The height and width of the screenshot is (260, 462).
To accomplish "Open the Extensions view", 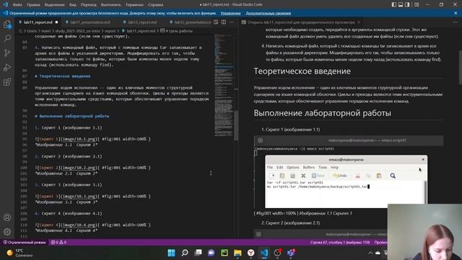I will pos(7,82).
